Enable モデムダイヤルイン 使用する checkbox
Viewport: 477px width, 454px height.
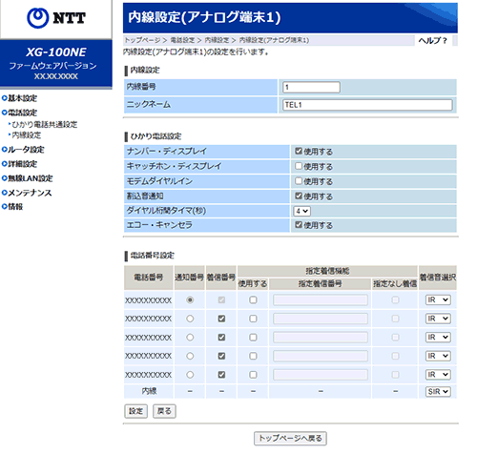coord(298,181)
